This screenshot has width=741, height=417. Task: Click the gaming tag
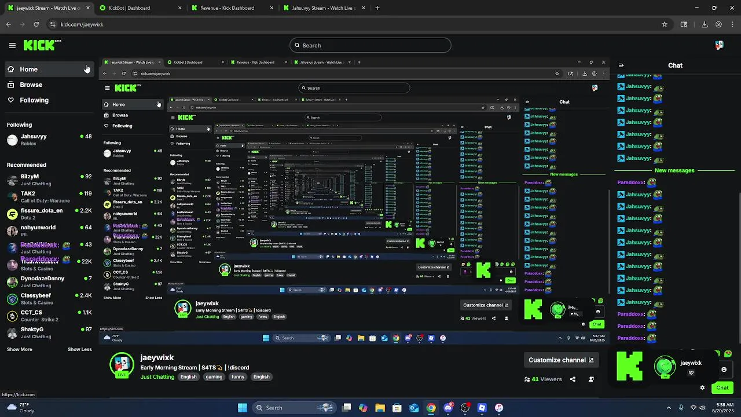tap(214, 377)
